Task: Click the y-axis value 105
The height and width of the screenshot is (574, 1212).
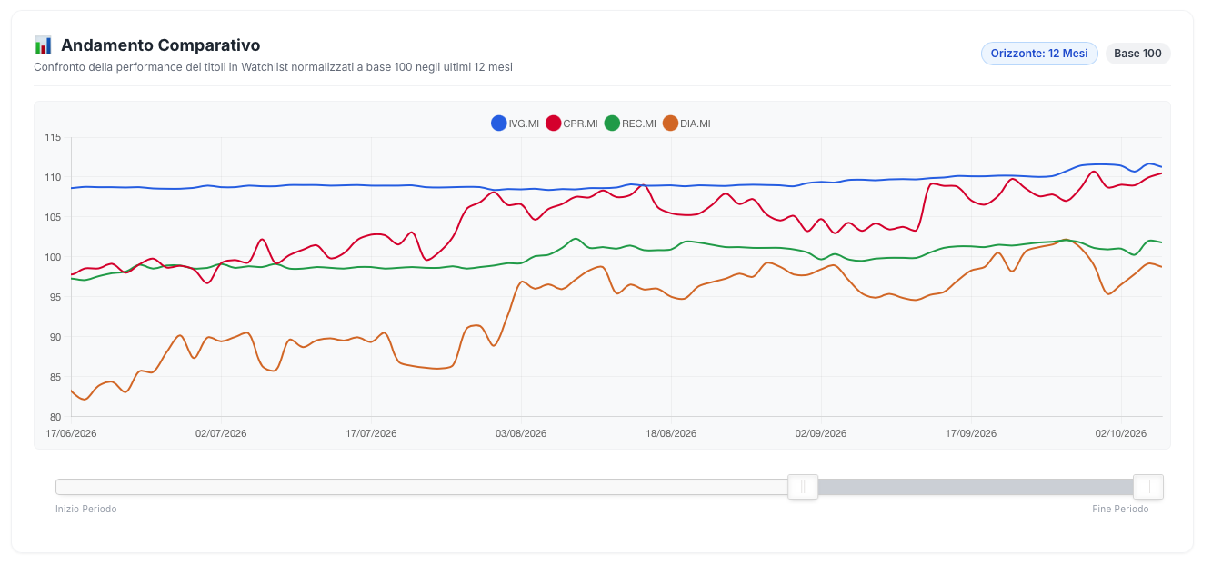Action: [53, 217]
